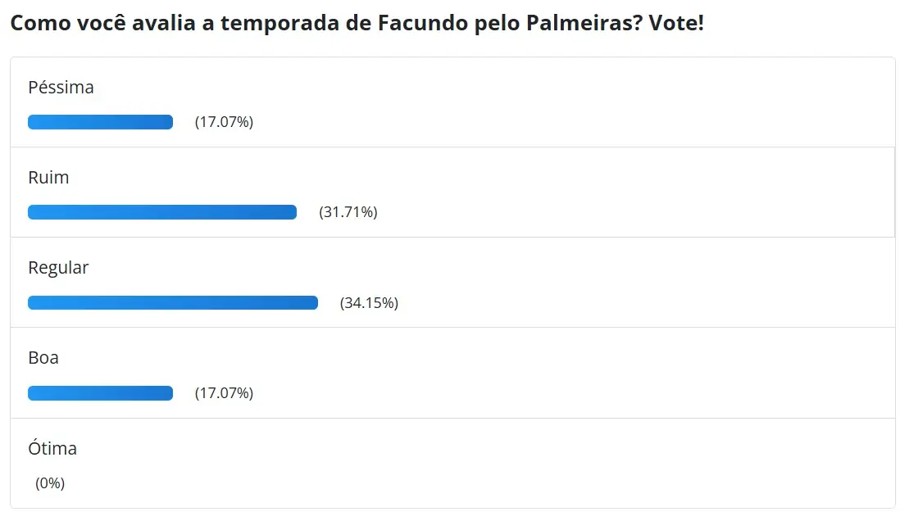
Task: Click the 31.71% label beside Ruim
Action: 348,212
